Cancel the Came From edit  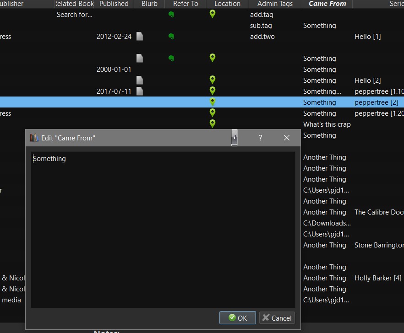pos(277,318)
